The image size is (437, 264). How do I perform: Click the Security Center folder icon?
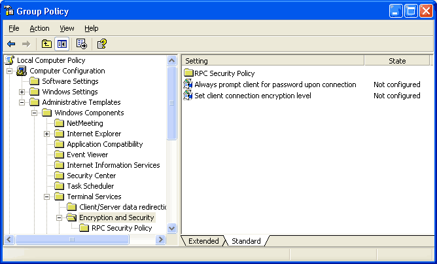(x=59, y=176)
